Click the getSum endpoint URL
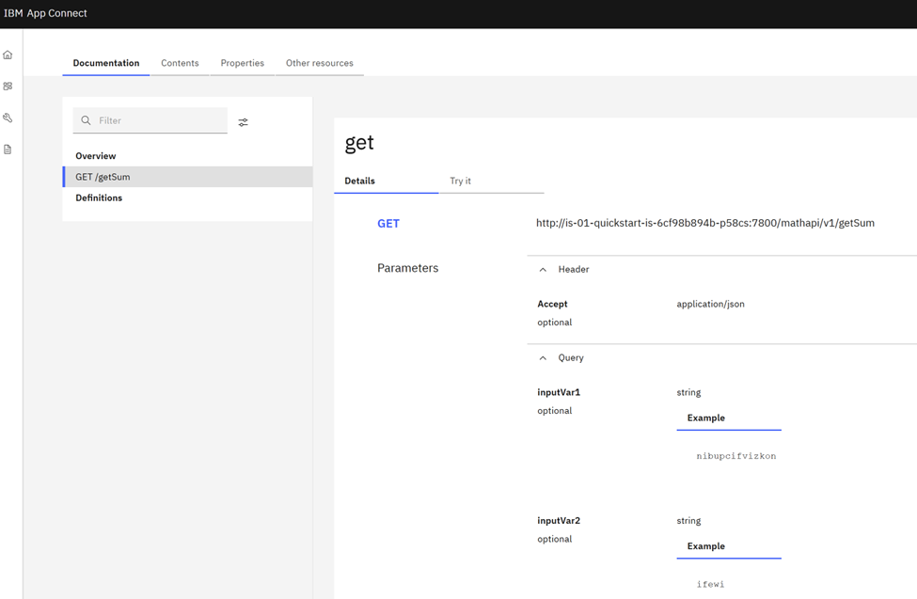Screen dimensions: 917x599 (x=705, y=223)
